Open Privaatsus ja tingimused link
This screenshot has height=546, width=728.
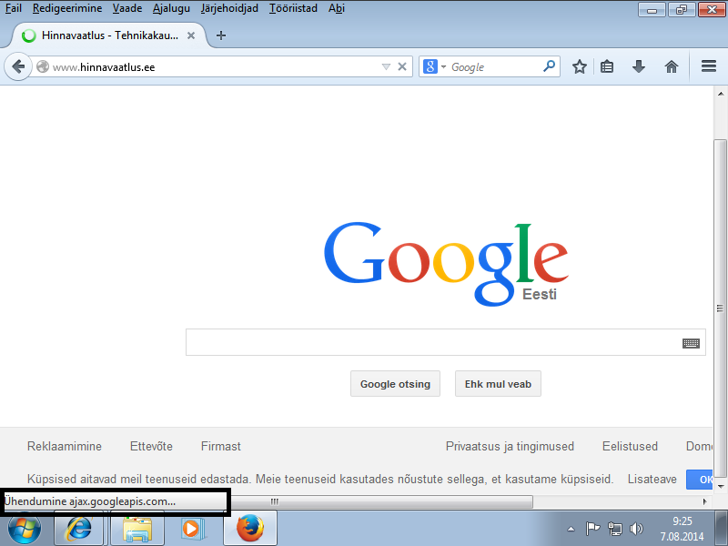coord(510,446)
